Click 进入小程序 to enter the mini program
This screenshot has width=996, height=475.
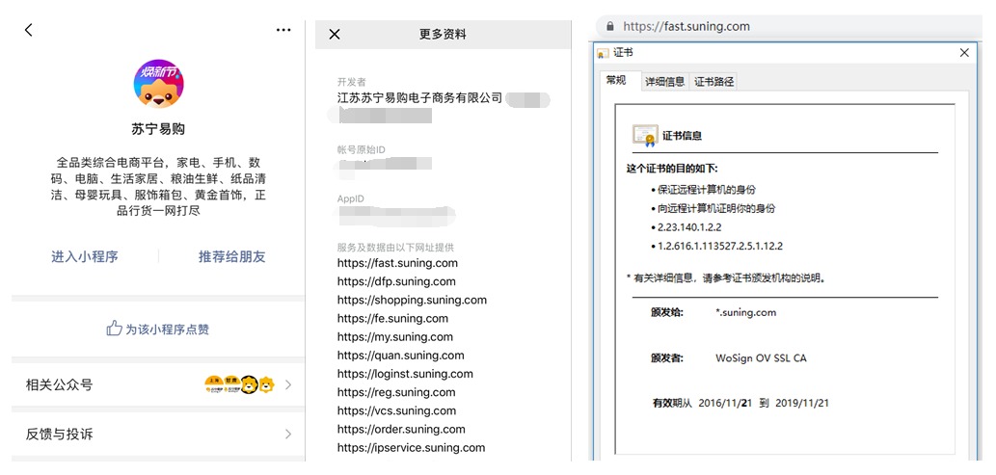(x=85, y=256)
